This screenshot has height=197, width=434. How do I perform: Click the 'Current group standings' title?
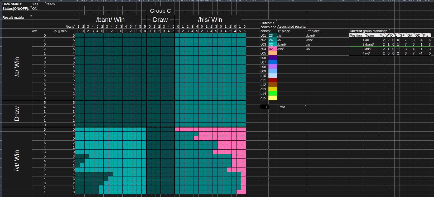coord(368,31)
